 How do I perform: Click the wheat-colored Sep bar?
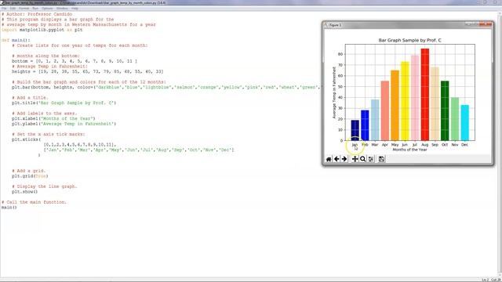435,103
